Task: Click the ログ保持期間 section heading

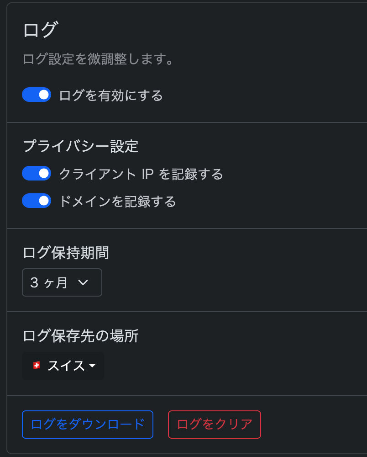Action: (x=66, y=252)
